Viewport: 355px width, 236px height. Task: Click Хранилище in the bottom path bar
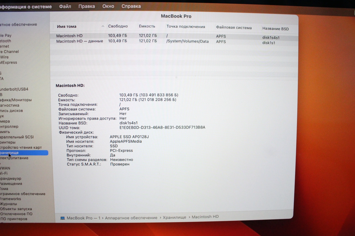(x=174, y=217)
